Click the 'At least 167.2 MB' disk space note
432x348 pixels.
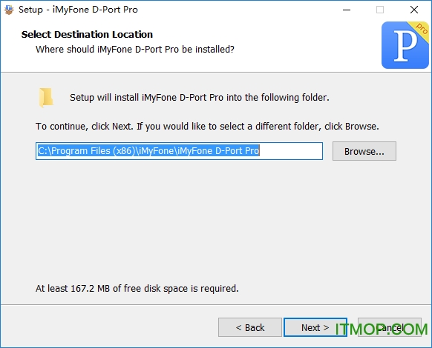pyautogui.click(x=137, y=288)
